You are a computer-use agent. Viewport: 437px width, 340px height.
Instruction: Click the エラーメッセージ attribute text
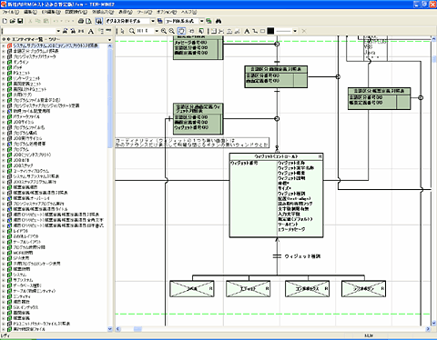[x=291, y=230]
